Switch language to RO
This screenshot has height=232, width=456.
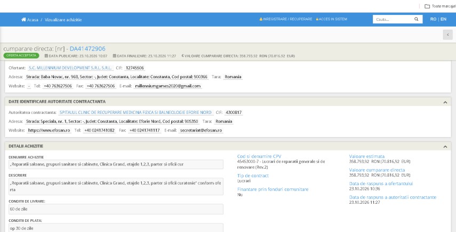click(433, 19)
